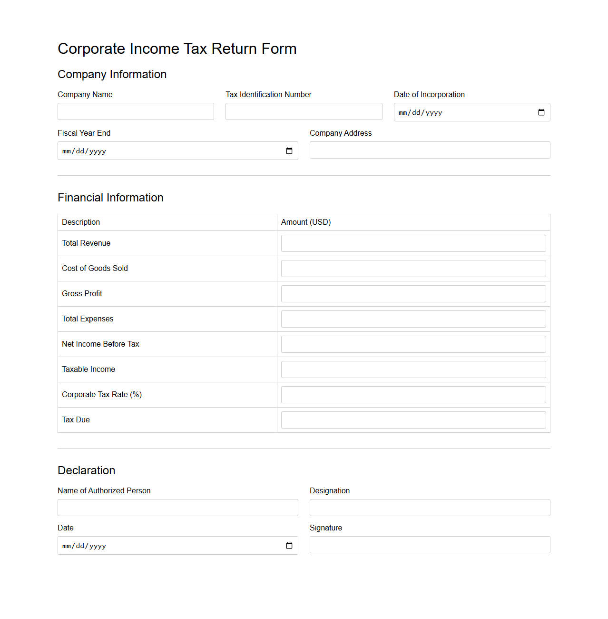Select the Name of Authorized Person field

point(177,507)
